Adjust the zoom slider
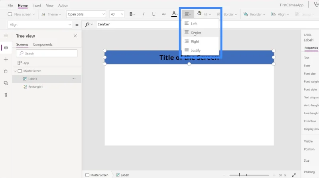 249,175
